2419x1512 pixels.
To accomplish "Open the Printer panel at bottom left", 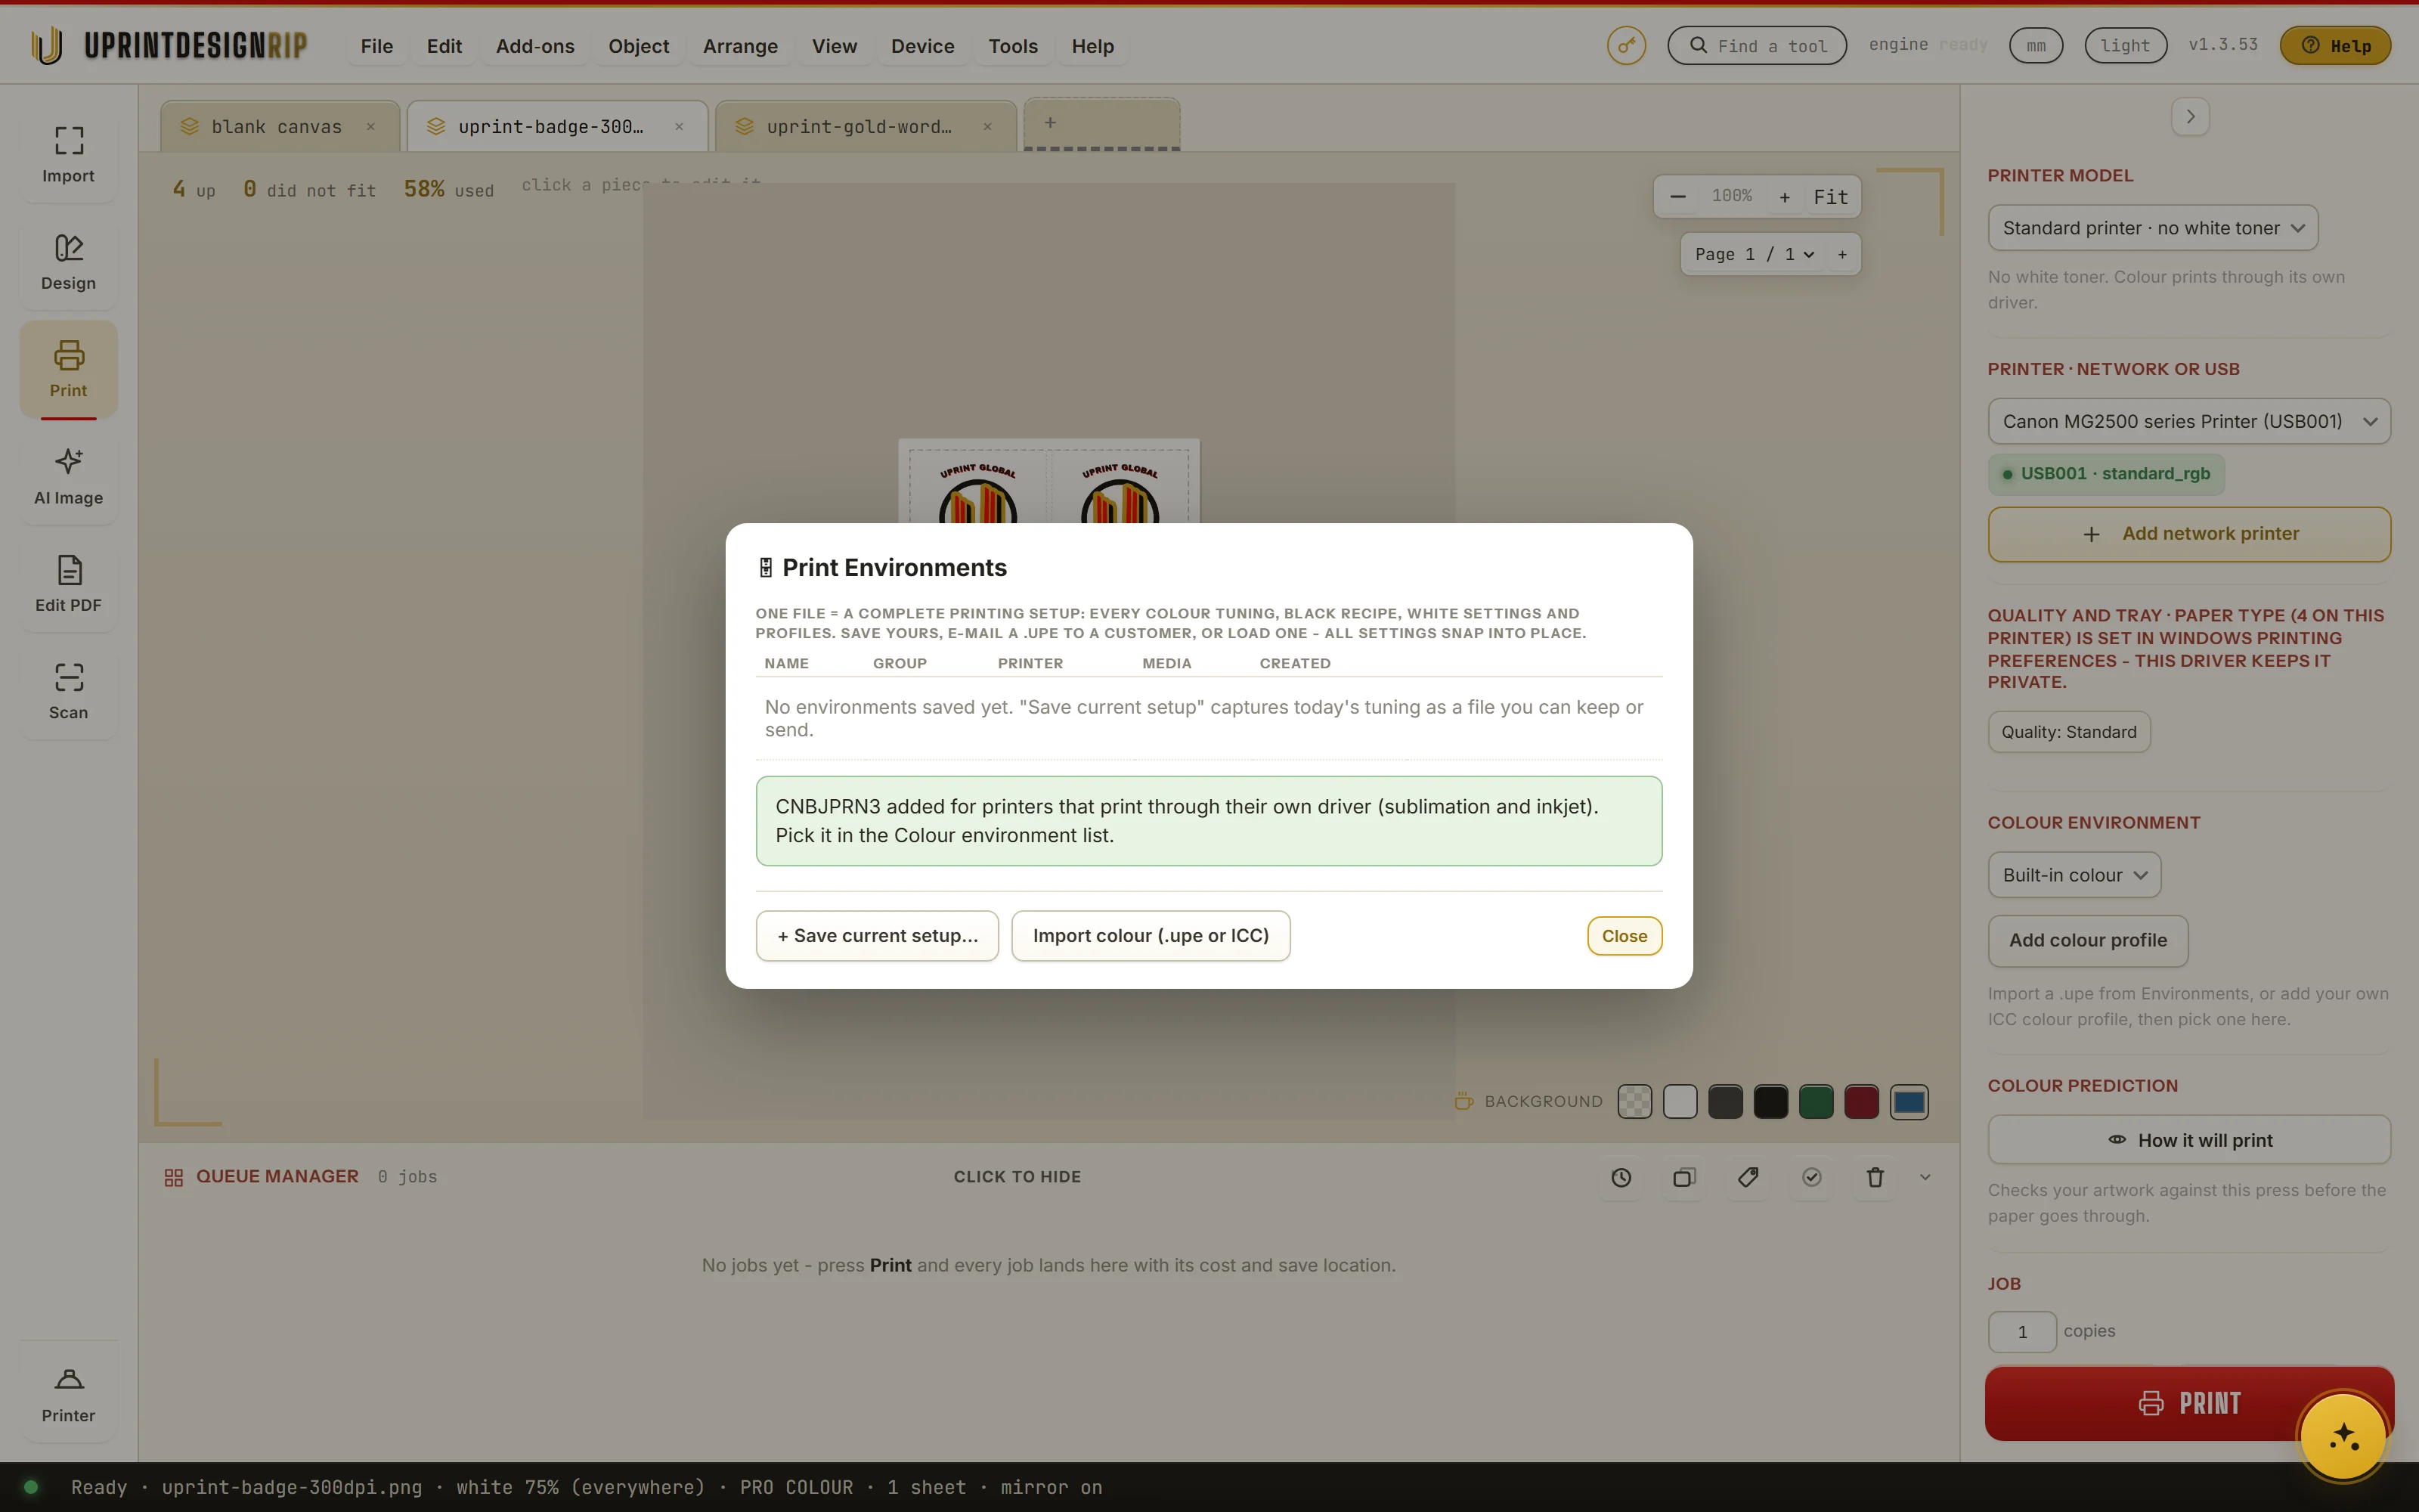I will pyautogui.click(x=68, y=1394).
